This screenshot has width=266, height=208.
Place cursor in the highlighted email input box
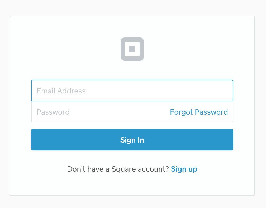pos(132,91)
